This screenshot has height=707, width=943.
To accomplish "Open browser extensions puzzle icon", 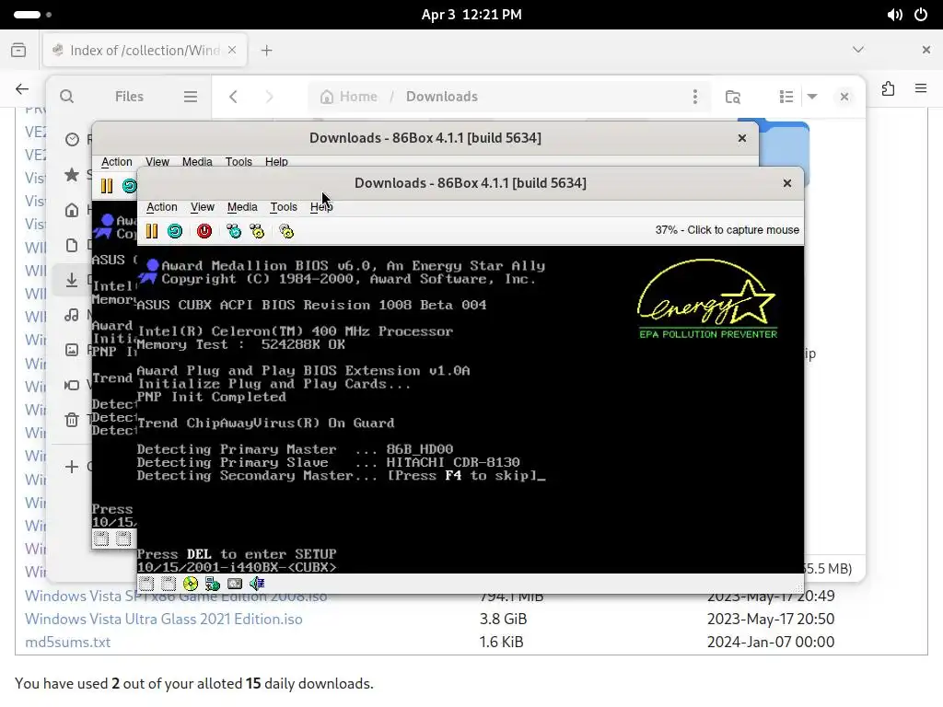I will coord(889,88).
